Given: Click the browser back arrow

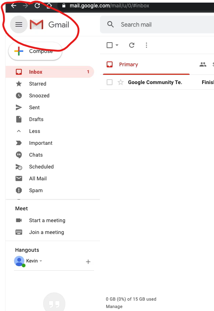Looking at the screenshot, I should (14, 6).
